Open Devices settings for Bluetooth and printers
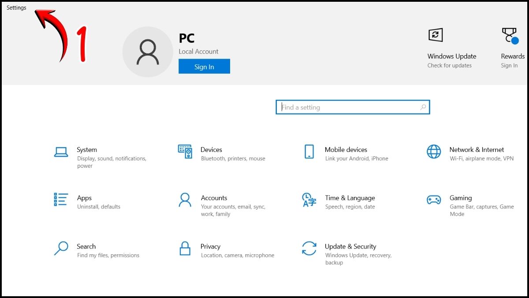Viewport: 529px width, 298px height. pos(211,150)
